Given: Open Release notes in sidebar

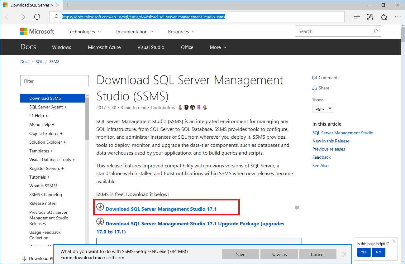Looking at the screenshot, I should click(x=42, y=203).
